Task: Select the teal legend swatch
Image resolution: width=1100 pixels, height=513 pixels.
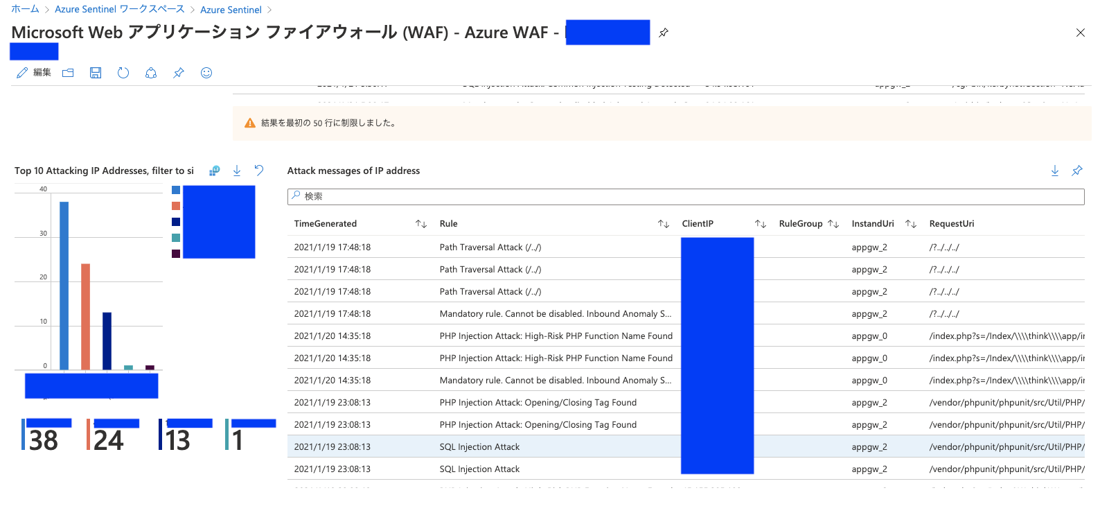Action: 176,238
